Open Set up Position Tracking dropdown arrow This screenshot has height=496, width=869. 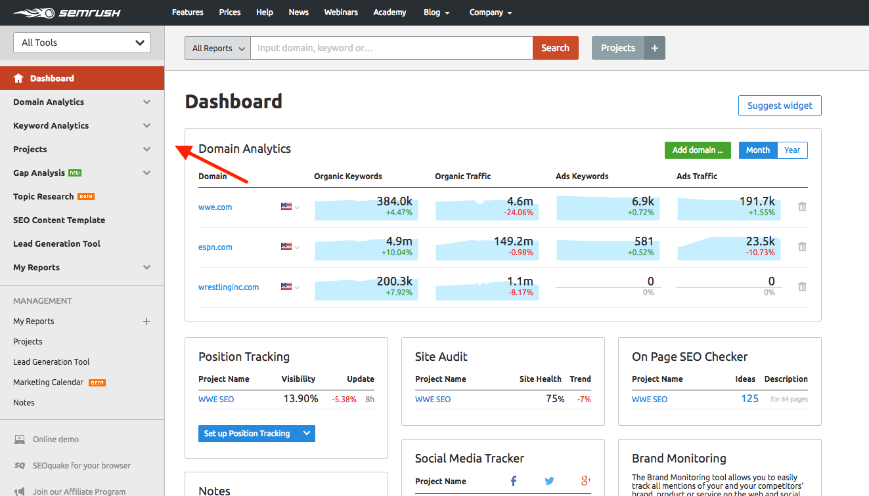pyautogui.click(x=306, y=434)
